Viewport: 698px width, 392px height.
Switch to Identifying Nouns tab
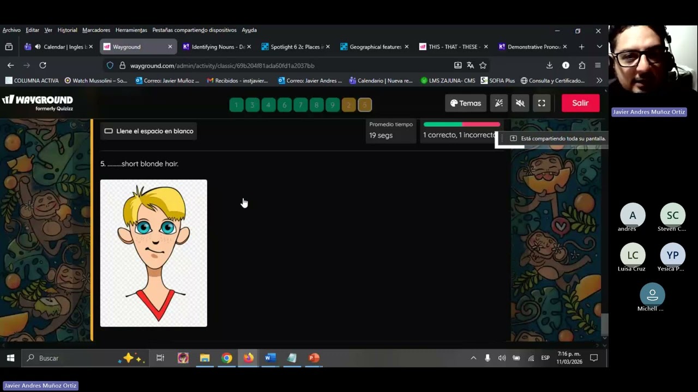click(218, 47)
